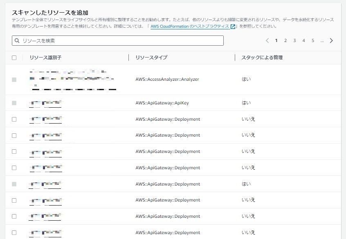The image size is (346, 239).
Task: Check the fourth ApiGateway::Deployment row checkbox
Action: coord(14,168)
